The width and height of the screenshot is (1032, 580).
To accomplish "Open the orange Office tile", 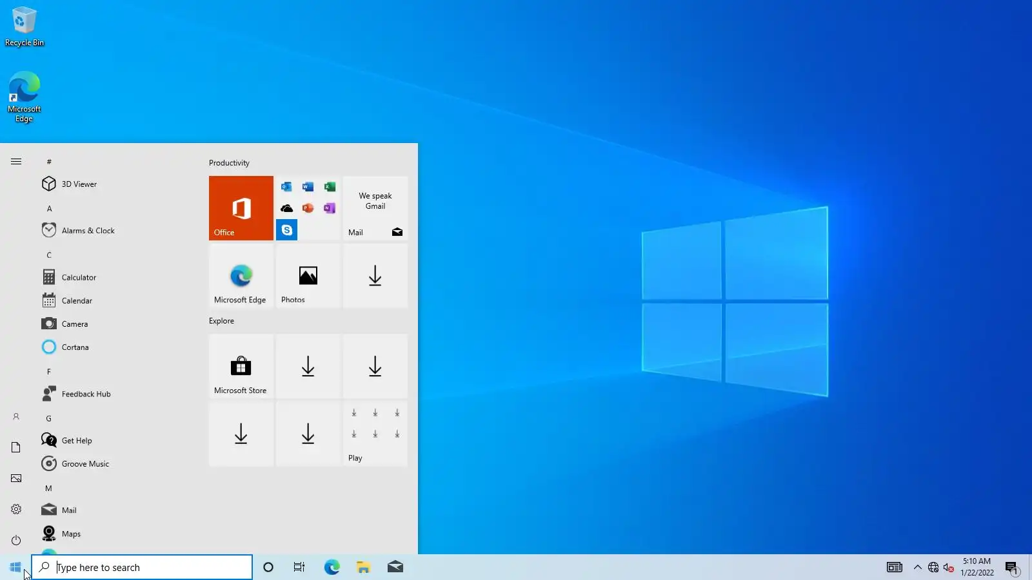I will (241, 208).
